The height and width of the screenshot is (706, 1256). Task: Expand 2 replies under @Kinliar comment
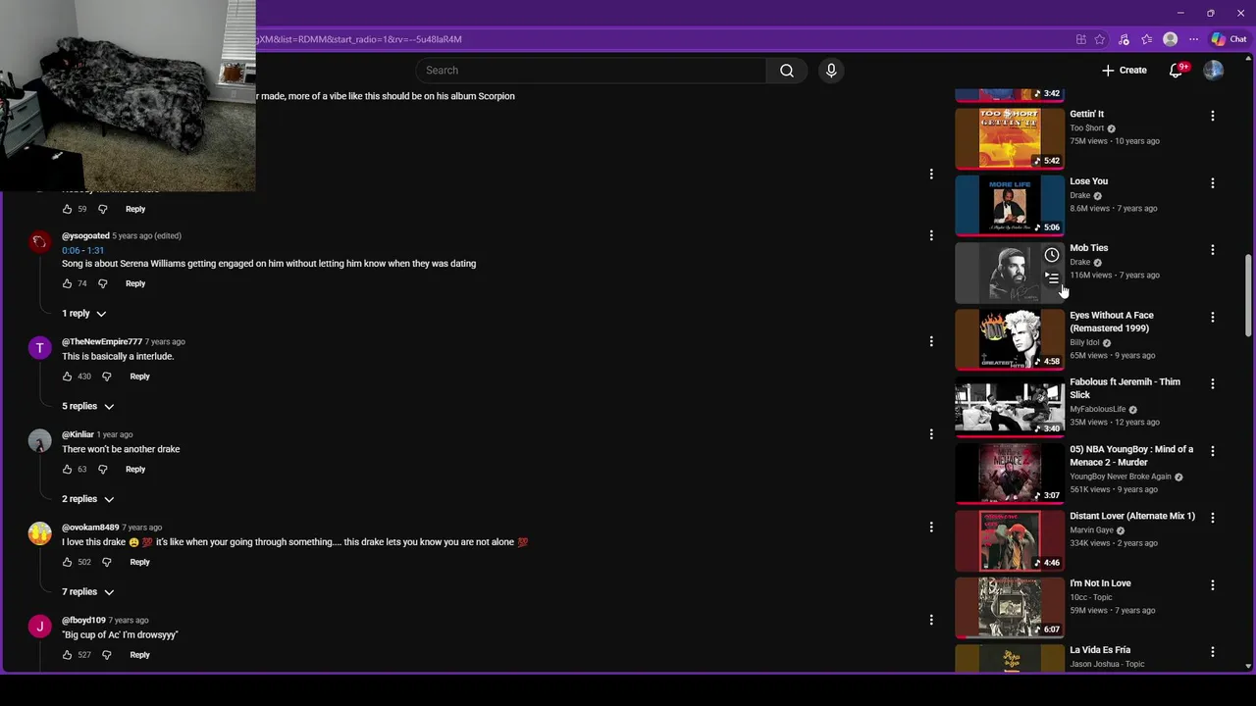coord(88,499)
